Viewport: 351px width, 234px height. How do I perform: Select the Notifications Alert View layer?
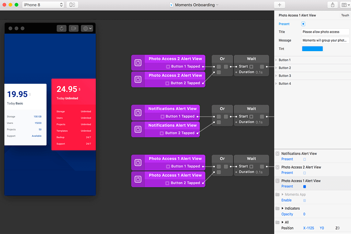tap(299, 154)
